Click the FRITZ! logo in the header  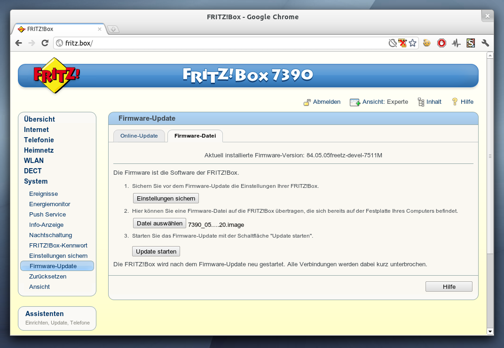coord(56,75)
